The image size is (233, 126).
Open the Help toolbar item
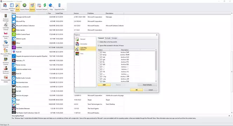(x=51, y=7)
